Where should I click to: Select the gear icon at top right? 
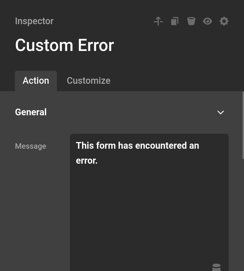point(224,21)
